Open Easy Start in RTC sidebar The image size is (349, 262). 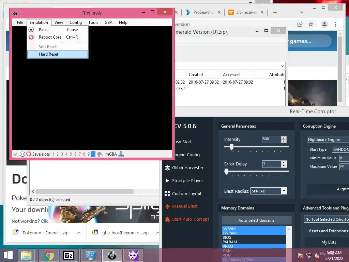pos(183,142)
